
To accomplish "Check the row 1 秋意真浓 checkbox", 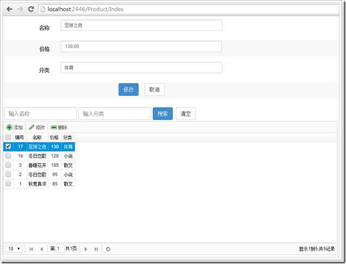I will (x=8, y=184).
